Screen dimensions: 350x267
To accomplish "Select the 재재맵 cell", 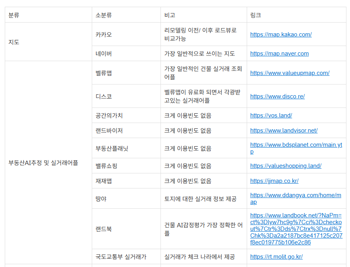I will 126,181.
